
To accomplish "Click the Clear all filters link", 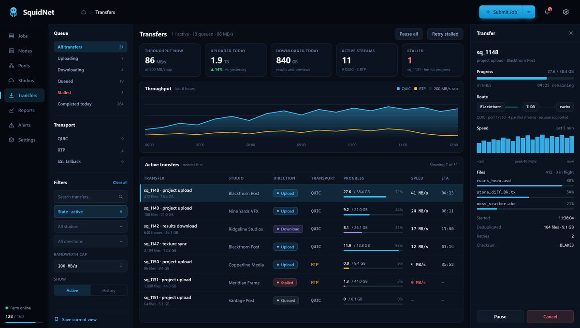I will (120, 183).
